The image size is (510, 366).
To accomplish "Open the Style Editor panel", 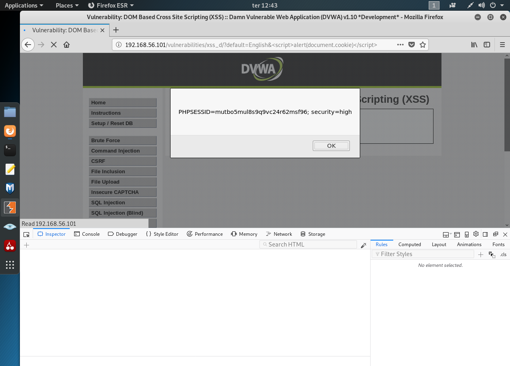I will point(162,234).
